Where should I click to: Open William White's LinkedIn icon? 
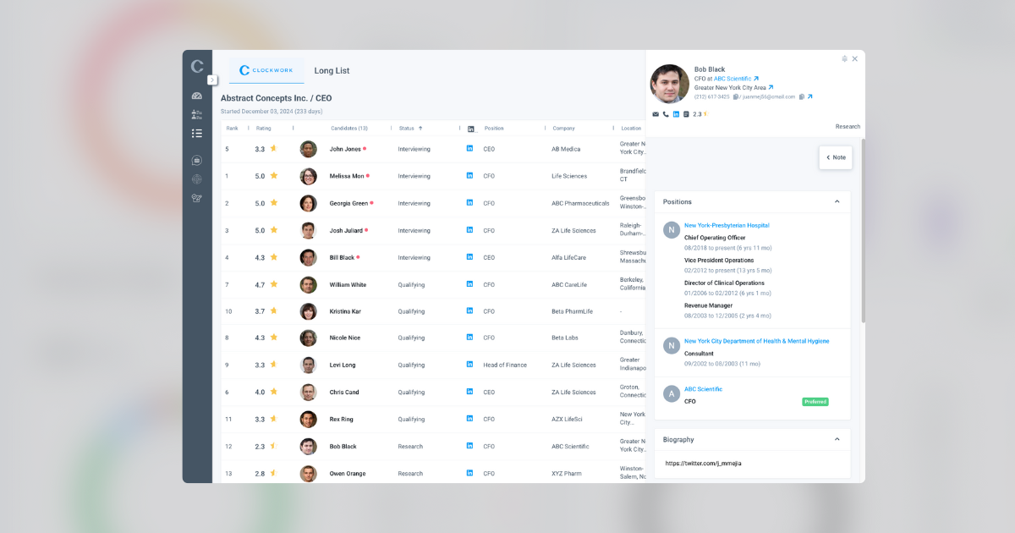tap(469, 285)
